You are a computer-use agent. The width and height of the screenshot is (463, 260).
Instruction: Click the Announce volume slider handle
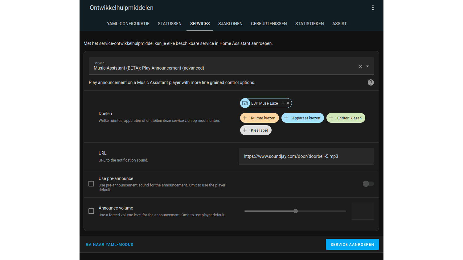[x=296, y=211]
